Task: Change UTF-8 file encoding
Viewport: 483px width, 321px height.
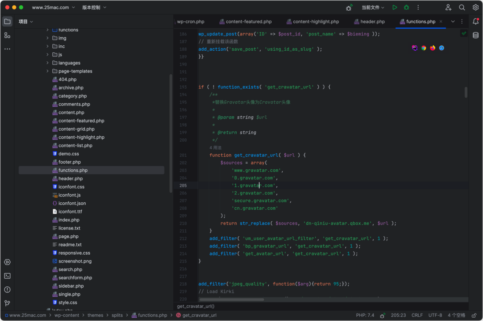Action: (435, 316)
